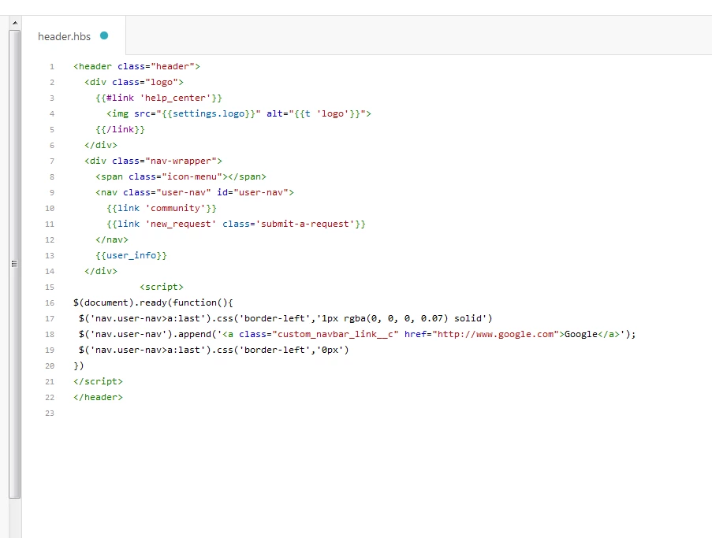Click the '{{user_info}}' line

131,255
